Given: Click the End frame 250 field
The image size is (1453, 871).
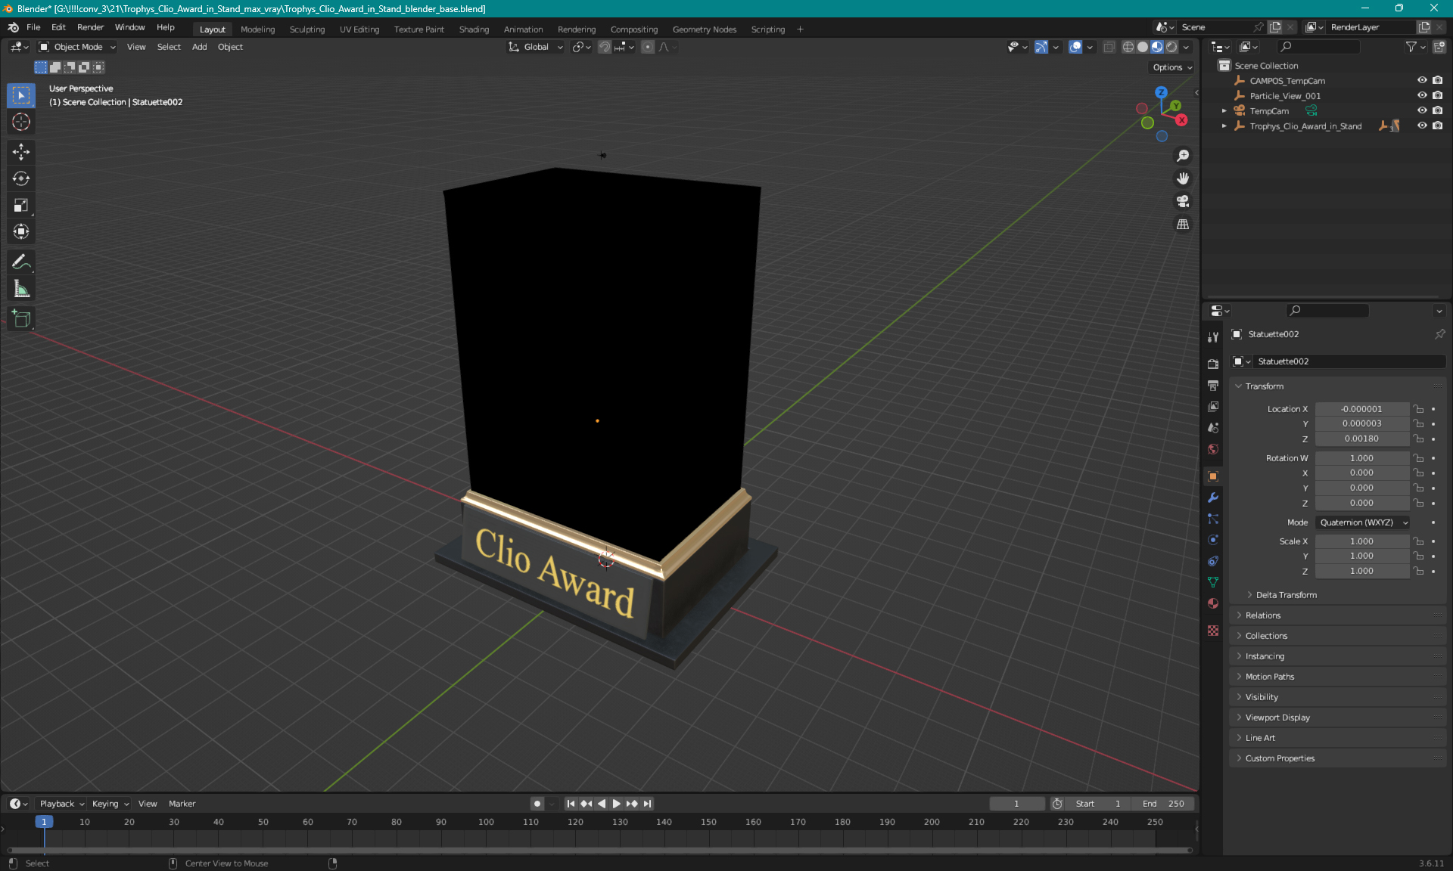Looking at the screenshot, I should click(x=1165, y=804).
